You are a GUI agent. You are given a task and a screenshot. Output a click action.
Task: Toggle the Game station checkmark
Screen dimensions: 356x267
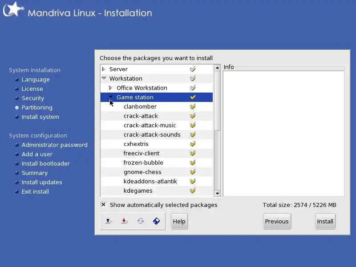click(x=193, y=97)
